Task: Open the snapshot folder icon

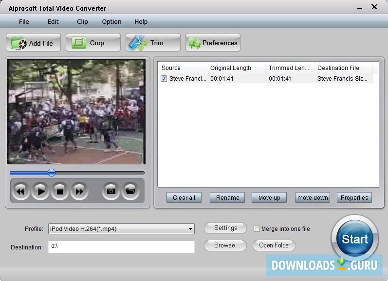Action: (130, 191)
